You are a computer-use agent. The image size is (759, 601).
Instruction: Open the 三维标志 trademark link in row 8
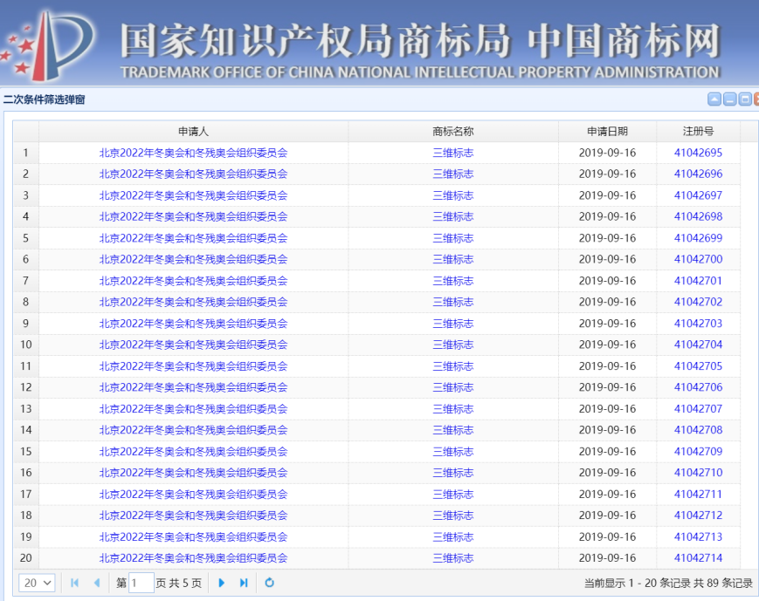click(453, 302)
